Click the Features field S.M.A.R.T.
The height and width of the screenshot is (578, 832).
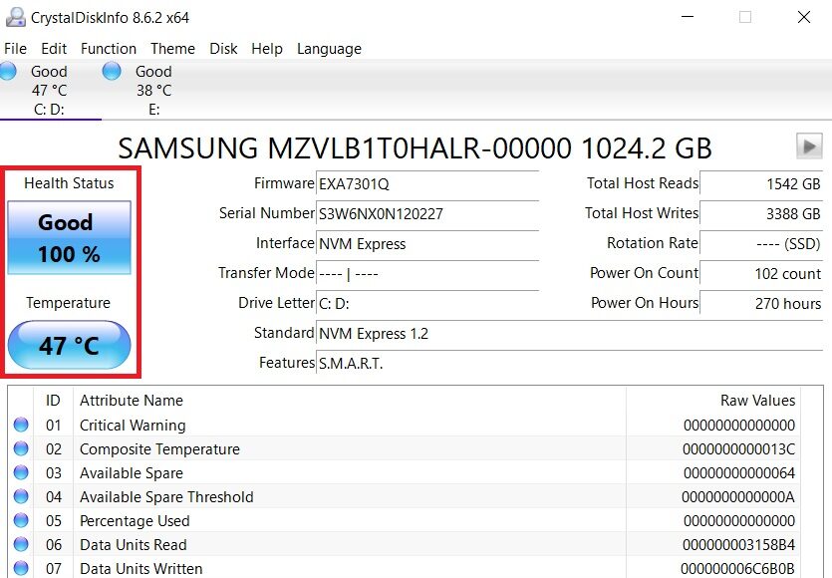click(569, 363)
